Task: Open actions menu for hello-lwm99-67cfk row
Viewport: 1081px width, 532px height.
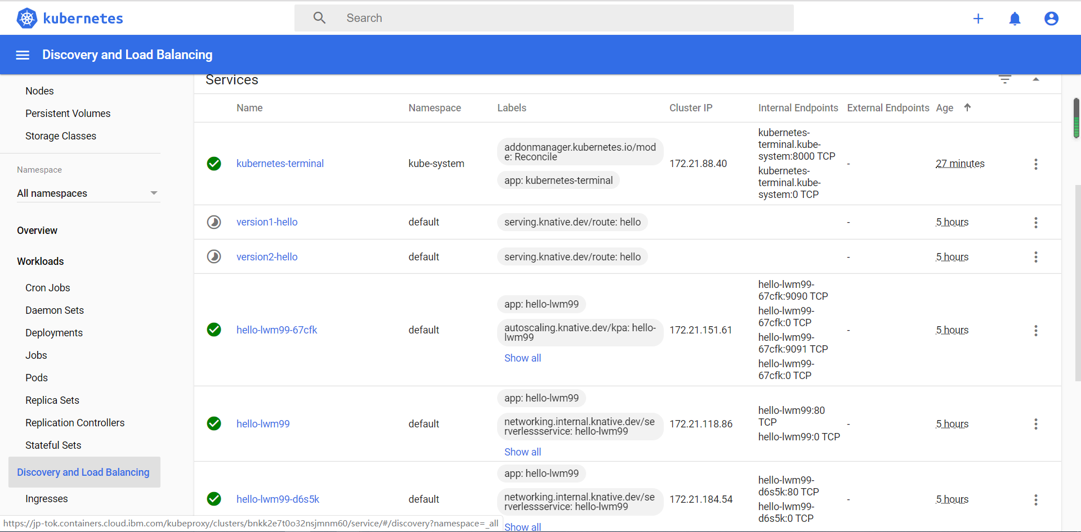Action: point(1035,331)
